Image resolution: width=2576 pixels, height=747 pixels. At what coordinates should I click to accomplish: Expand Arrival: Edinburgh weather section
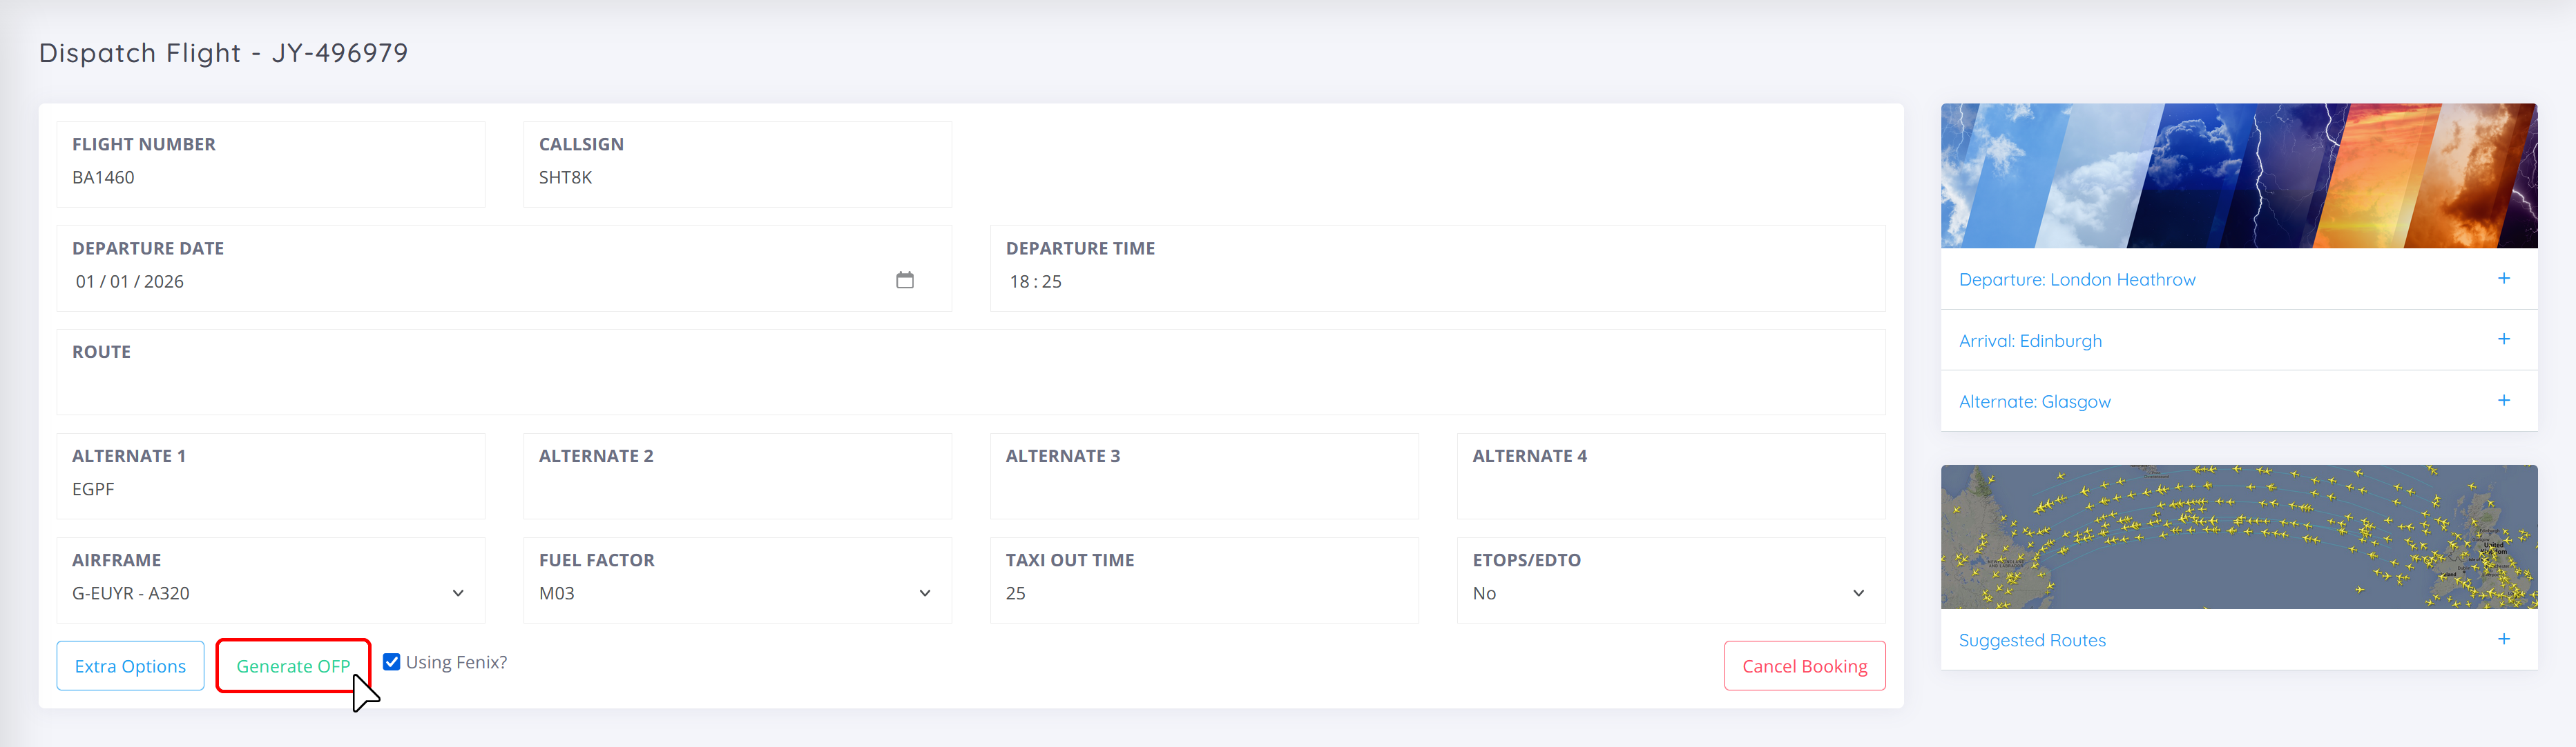pyautogui.click(x=2238, y=341)
